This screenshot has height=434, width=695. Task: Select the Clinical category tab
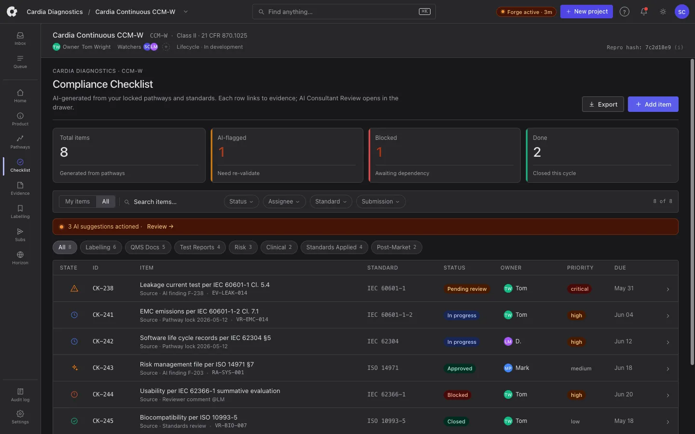[x=279, y=247]
